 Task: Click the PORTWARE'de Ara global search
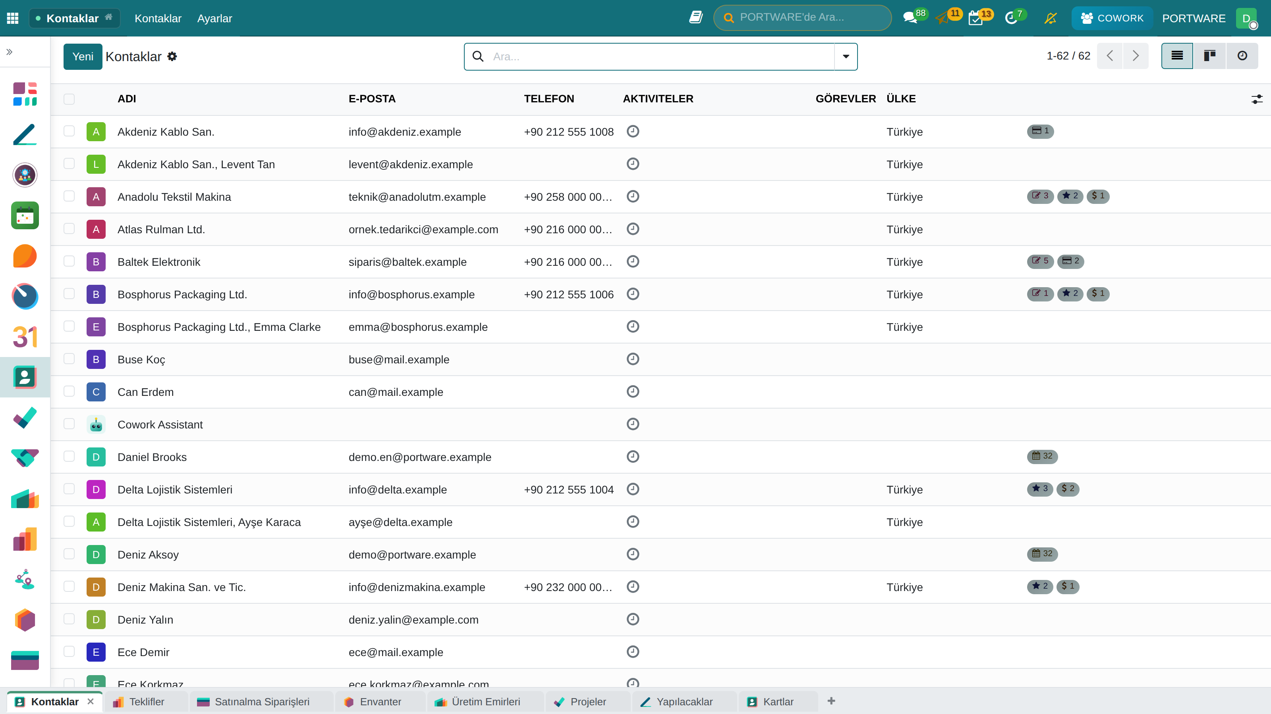click(x=802, y=18)
